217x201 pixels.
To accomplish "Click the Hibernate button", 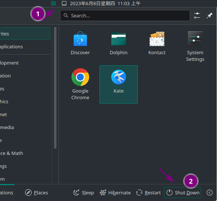I will point(115,193).
